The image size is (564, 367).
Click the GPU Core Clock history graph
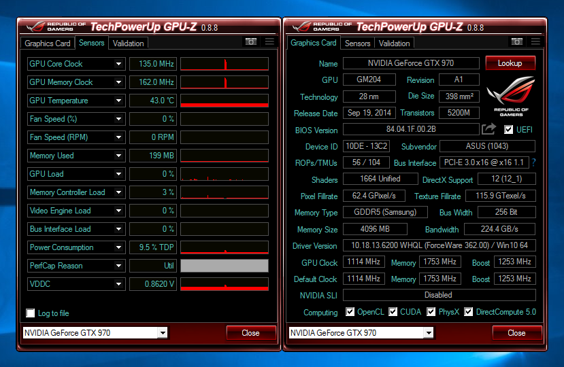225,64
